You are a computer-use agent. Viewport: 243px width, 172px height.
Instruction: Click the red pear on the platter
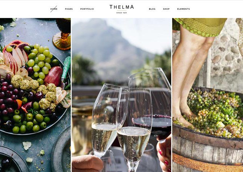click(53, 76)
